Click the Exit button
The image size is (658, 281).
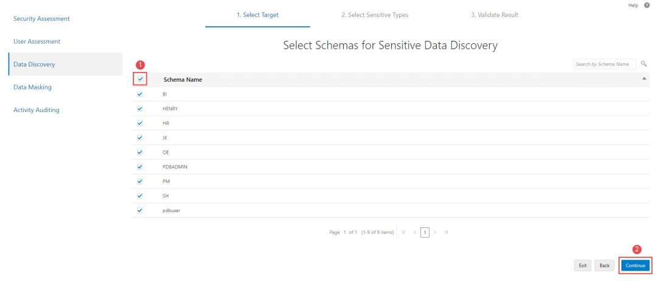(x=583, y=265)
